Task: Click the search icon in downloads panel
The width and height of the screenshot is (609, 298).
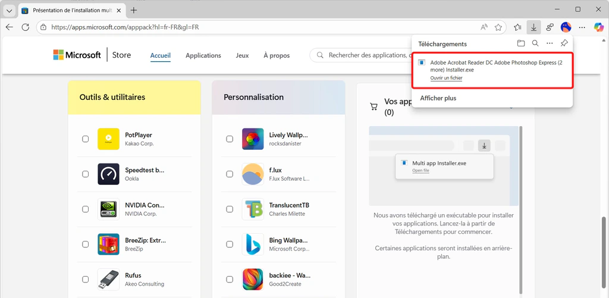Action: coord(535,43)
